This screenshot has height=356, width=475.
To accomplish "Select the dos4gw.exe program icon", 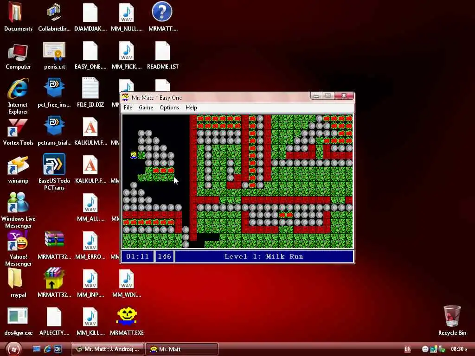I will [x=18, y=322].
